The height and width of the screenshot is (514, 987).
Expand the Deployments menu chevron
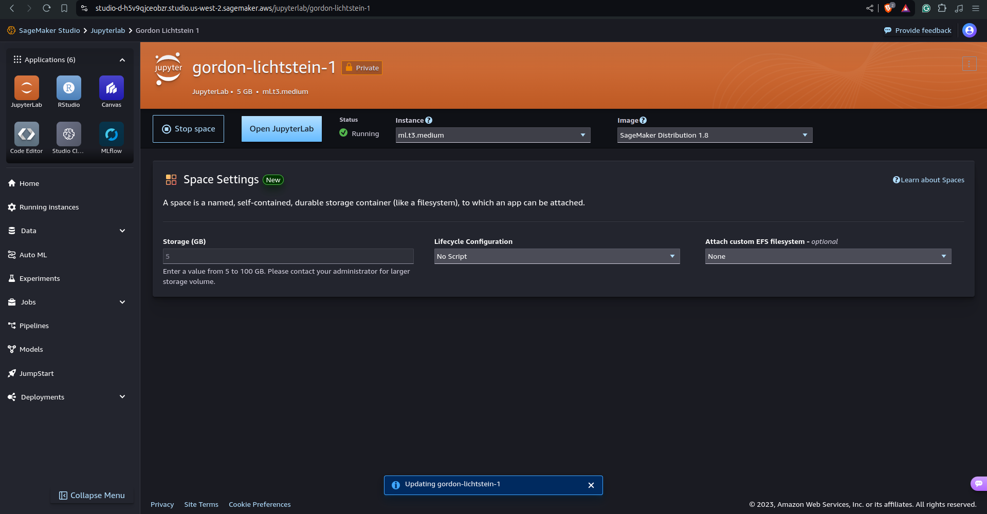click(x=122, y=397)
